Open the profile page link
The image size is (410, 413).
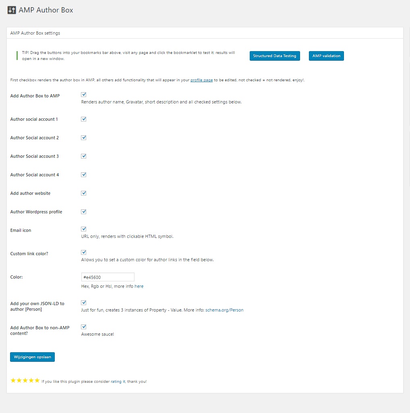201,80
